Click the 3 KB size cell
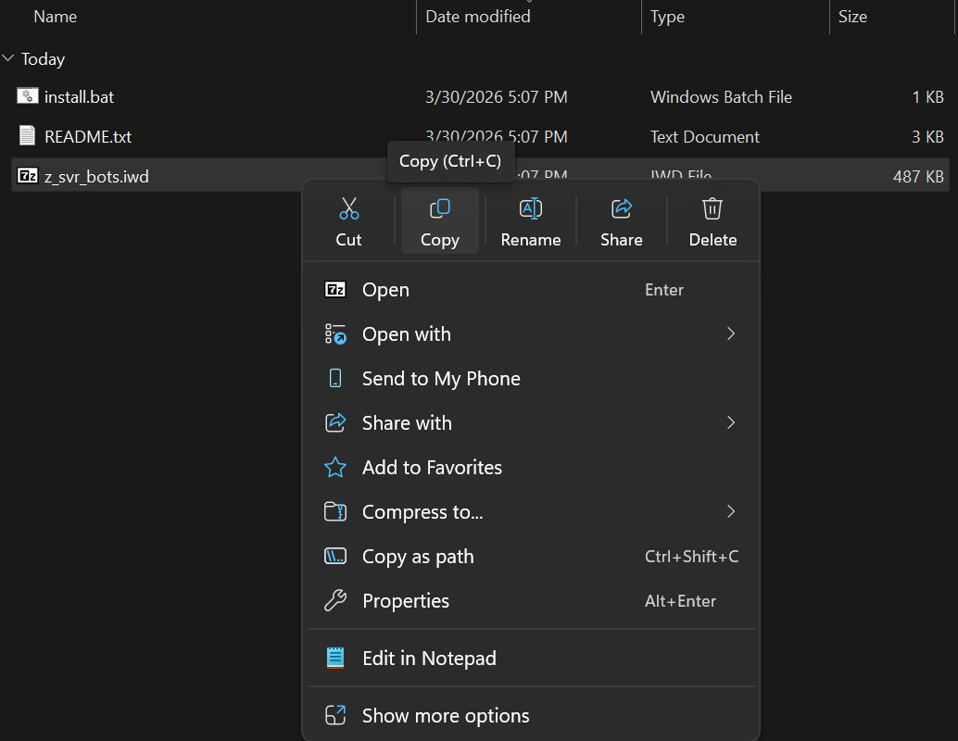958x741 pixels. tap(928, 136)
